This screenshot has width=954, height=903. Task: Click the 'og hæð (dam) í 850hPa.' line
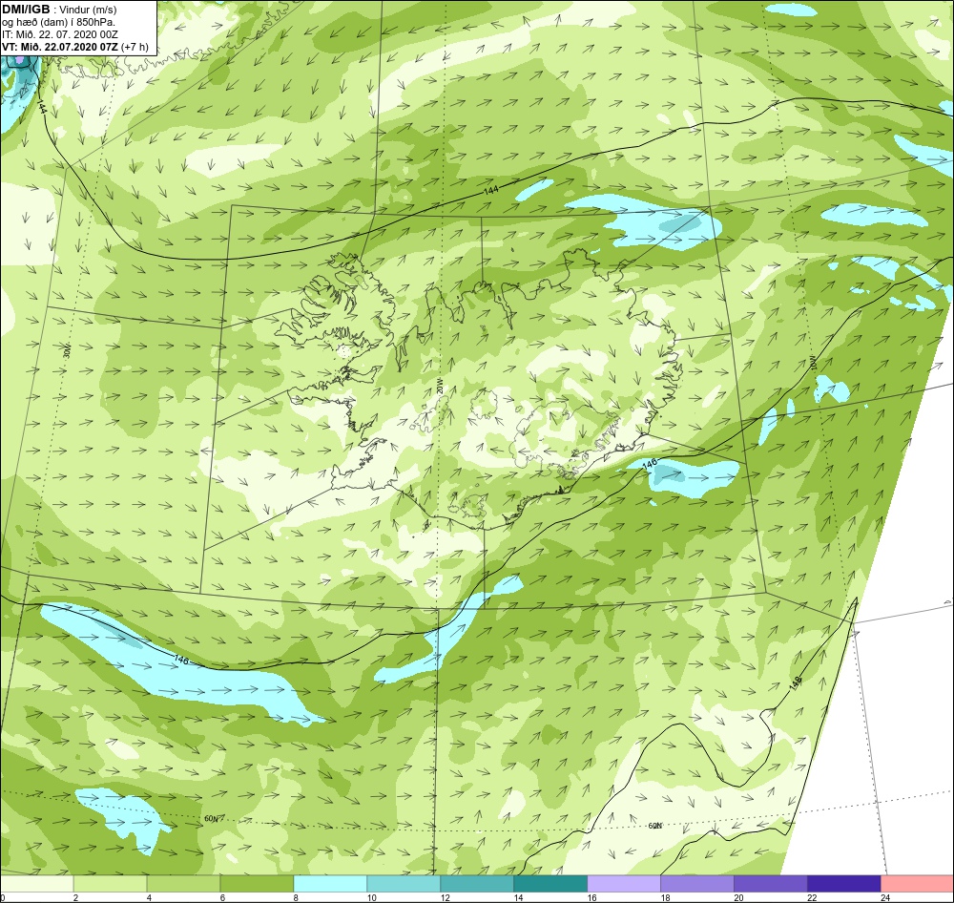(x=59, y=22)
